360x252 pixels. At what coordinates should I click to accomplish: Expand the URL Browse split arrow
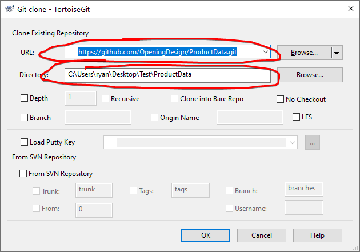point(337,53)
